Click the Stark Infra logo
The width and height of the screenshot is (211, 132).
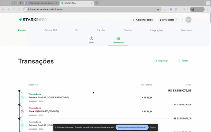point(32,20)
